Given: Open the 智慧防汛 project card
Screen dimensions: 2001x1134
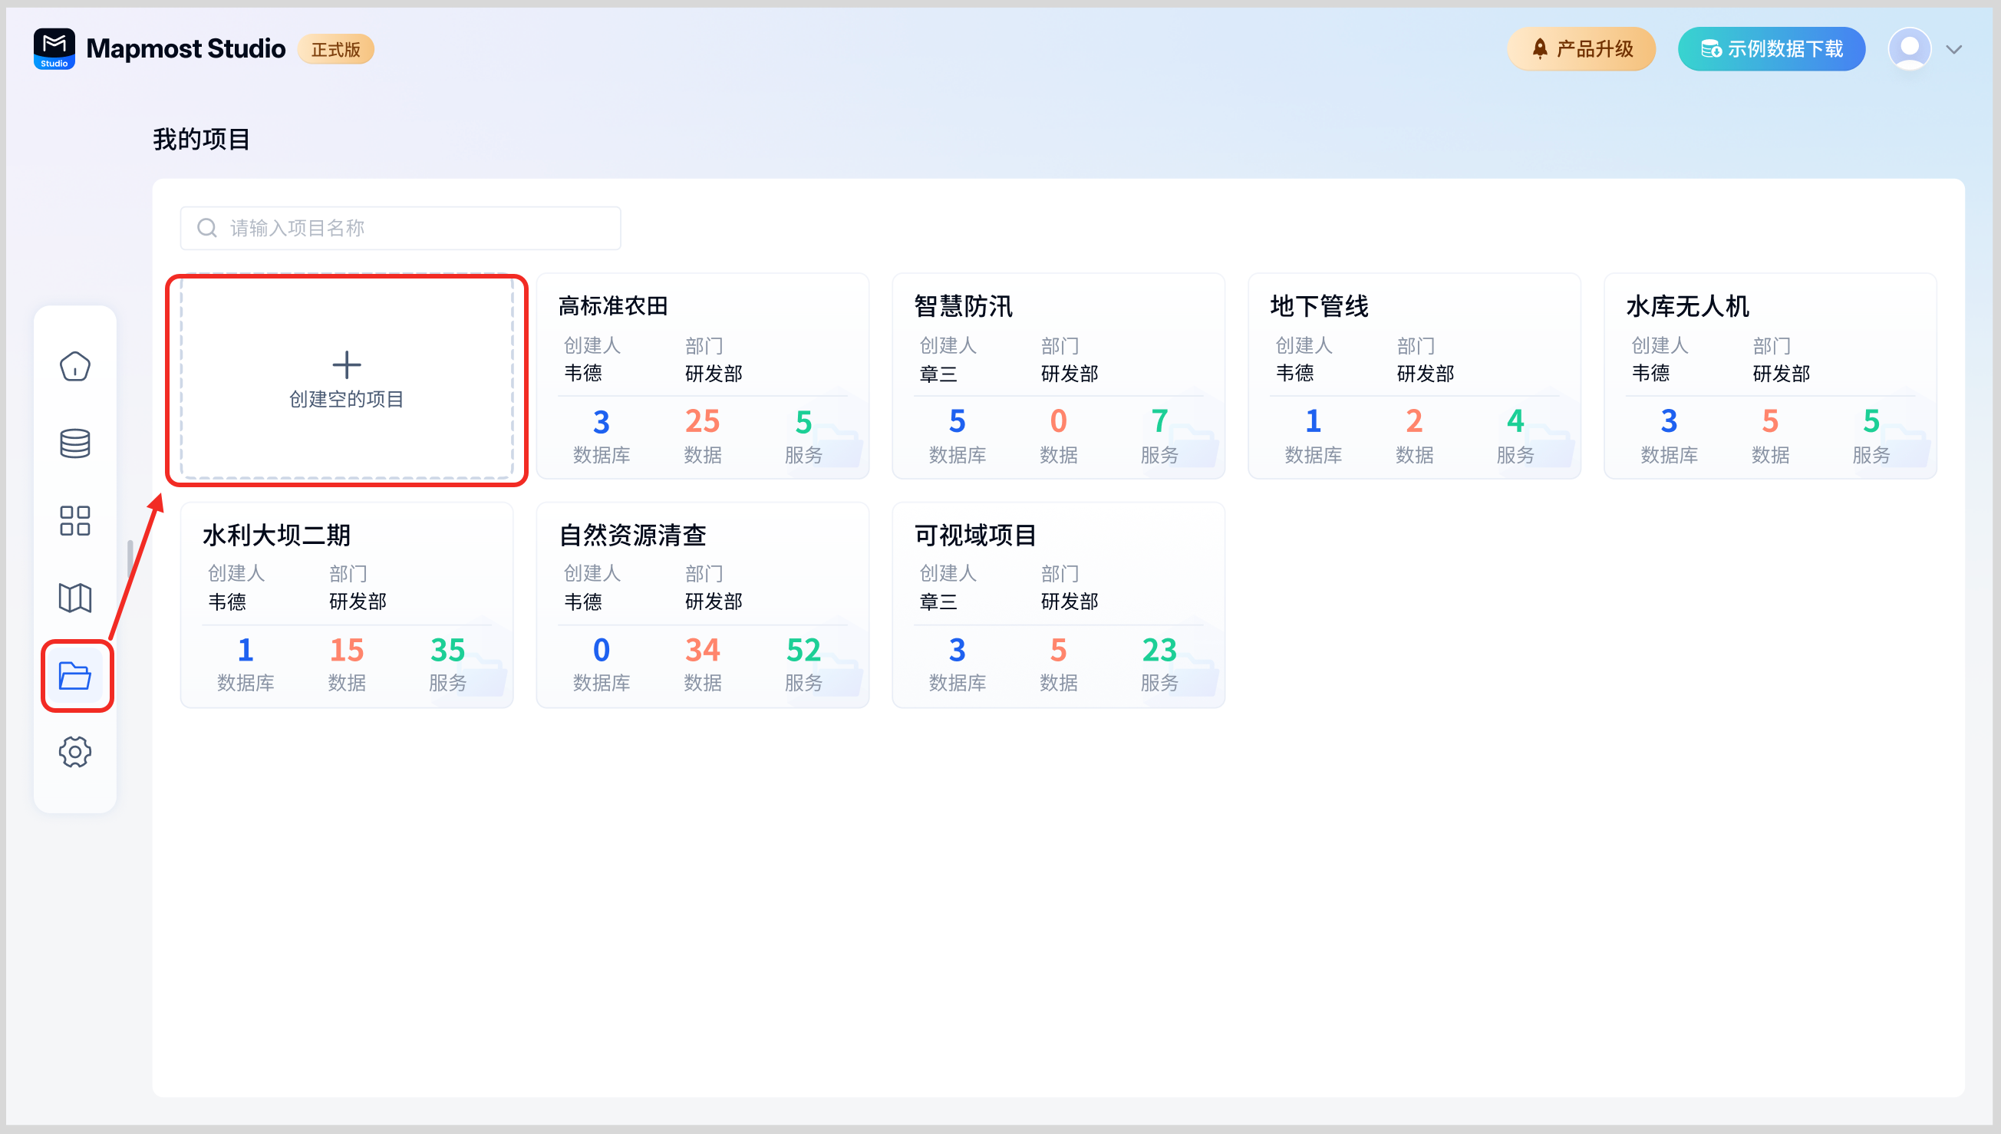Looking at the screenshot, I should 1058,375.
